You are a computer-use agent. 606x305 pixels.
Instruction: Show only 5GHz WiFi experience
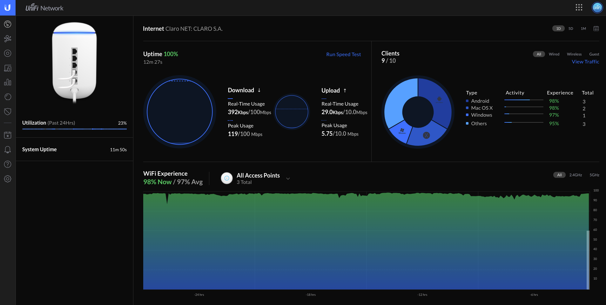(595, 175)
